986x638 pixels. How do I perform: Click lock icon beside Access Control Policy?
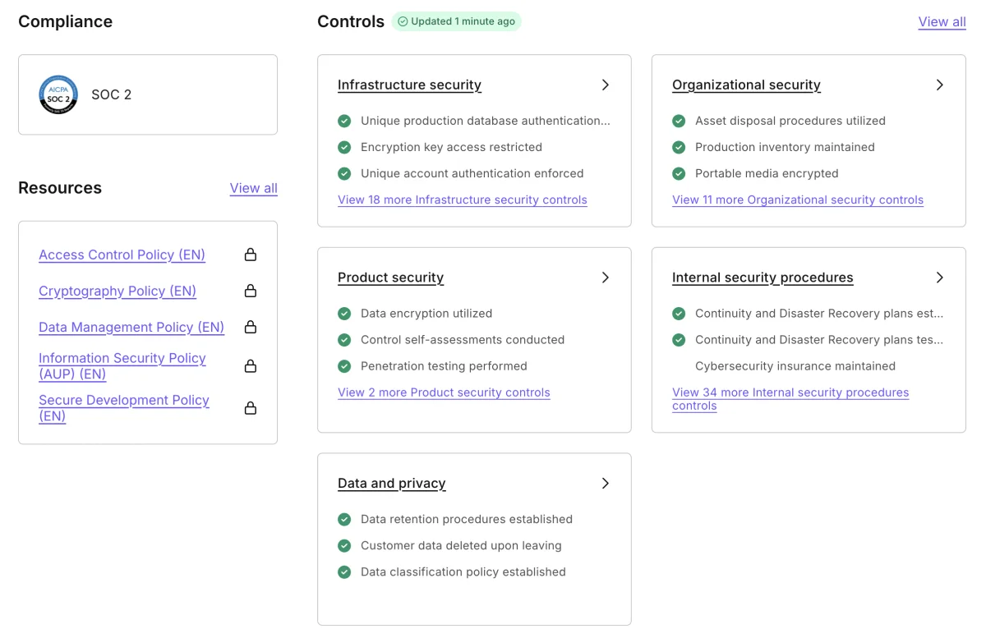pos(251,255)
